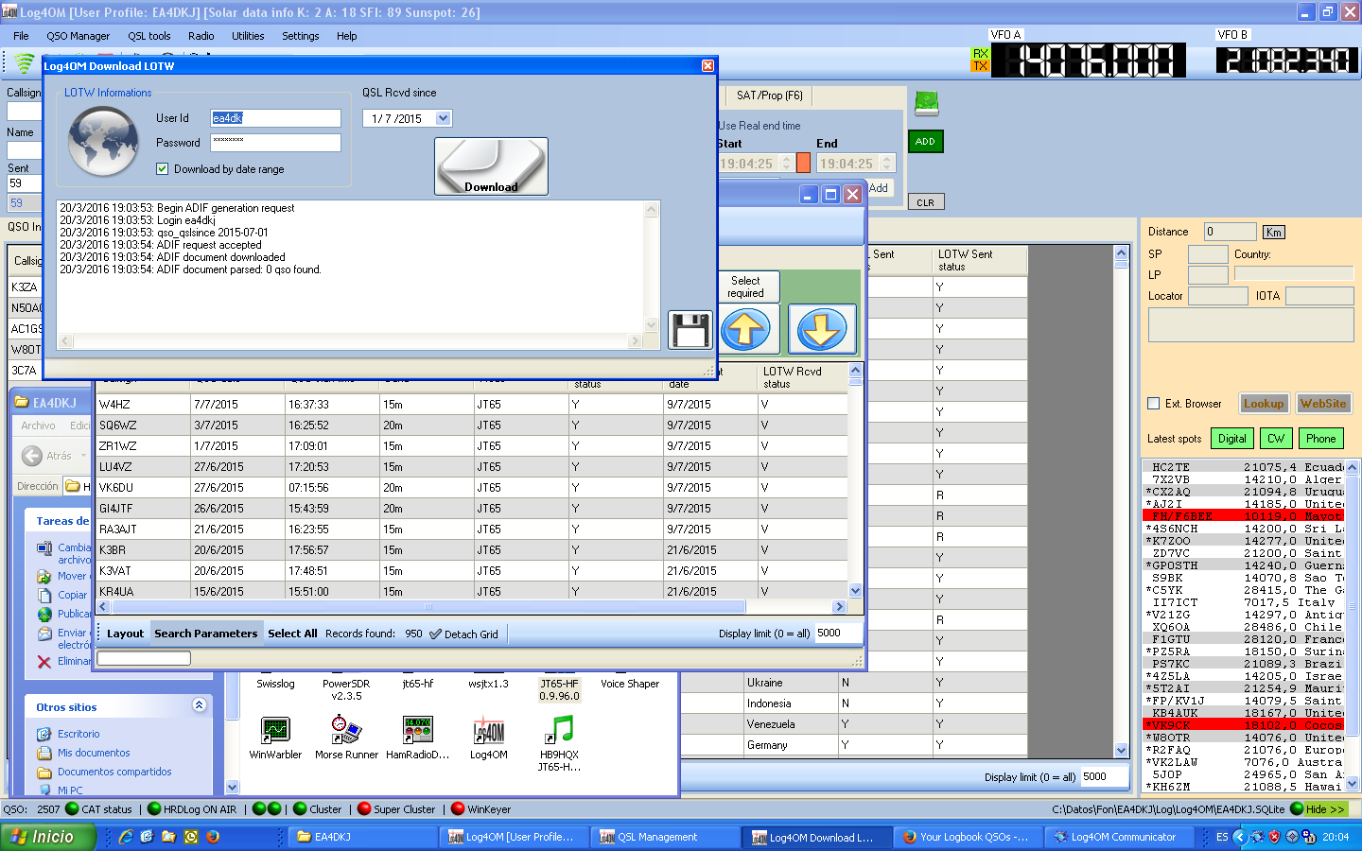Click the Cluster green status light
Image resolution: width=1362 pixels, height=851 pixels.
coord(300,808)
